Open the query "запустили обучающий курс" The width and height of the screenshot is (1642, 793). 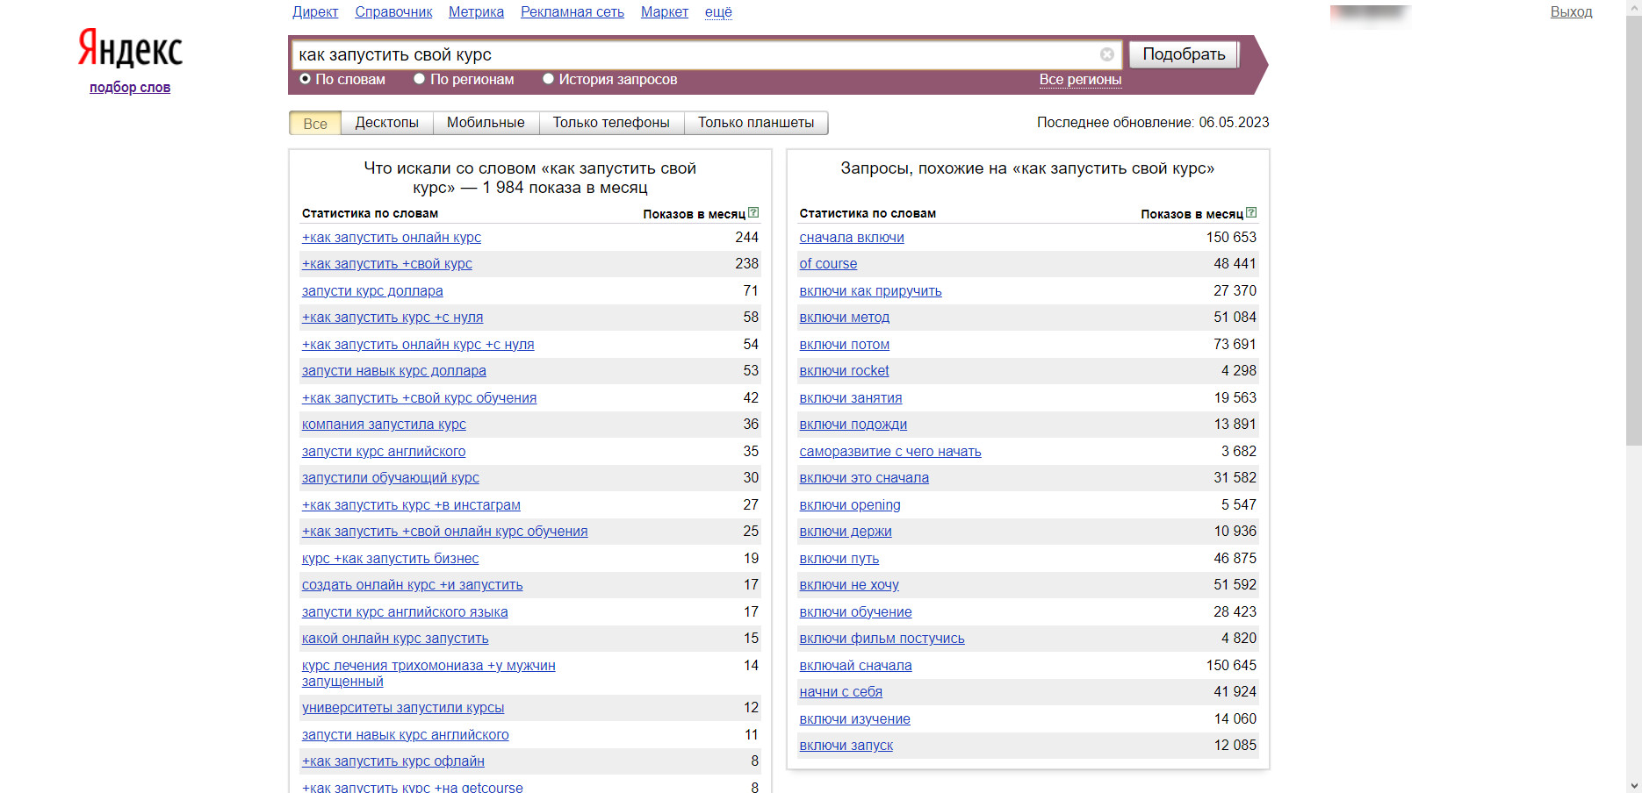pyautogui.click(x=391, y=478)
